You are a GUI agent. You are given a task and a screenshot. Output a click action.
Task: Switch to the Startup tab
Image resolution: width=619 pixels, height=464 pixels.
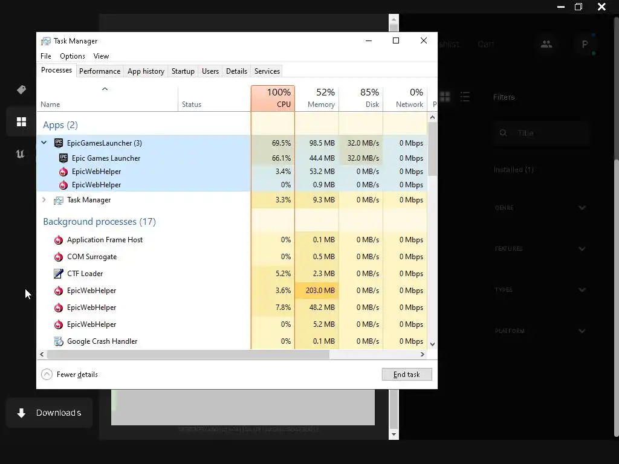[183, 71]
